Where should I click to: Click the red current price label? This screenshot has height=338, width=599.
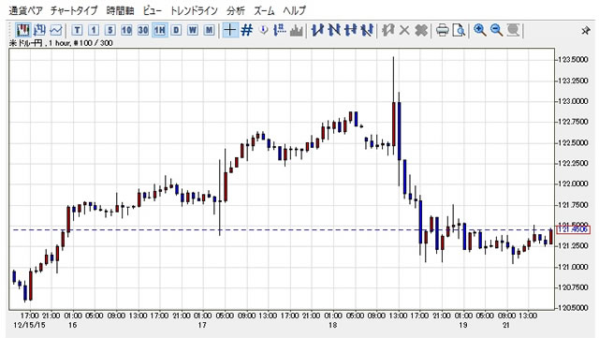pos(574,229)
